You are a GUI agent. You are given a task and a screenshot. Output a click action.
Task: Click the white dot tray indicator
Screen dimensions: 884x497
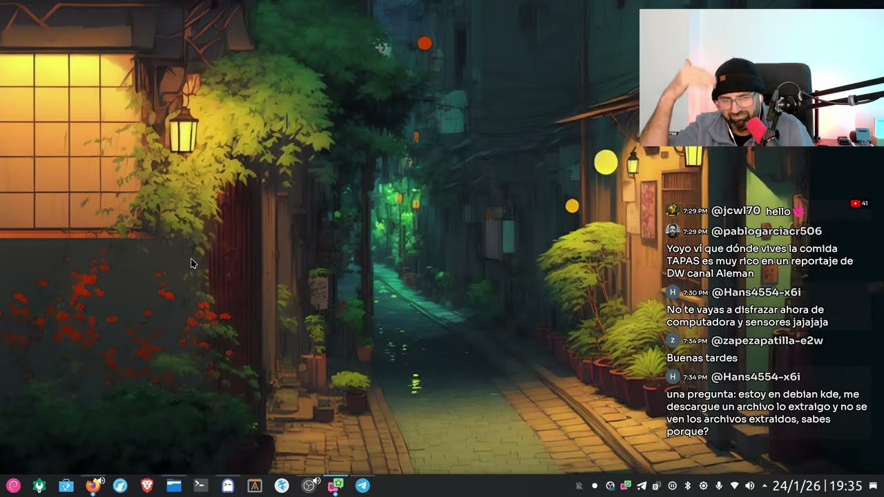pyautogui.click(x=595, y=486)
